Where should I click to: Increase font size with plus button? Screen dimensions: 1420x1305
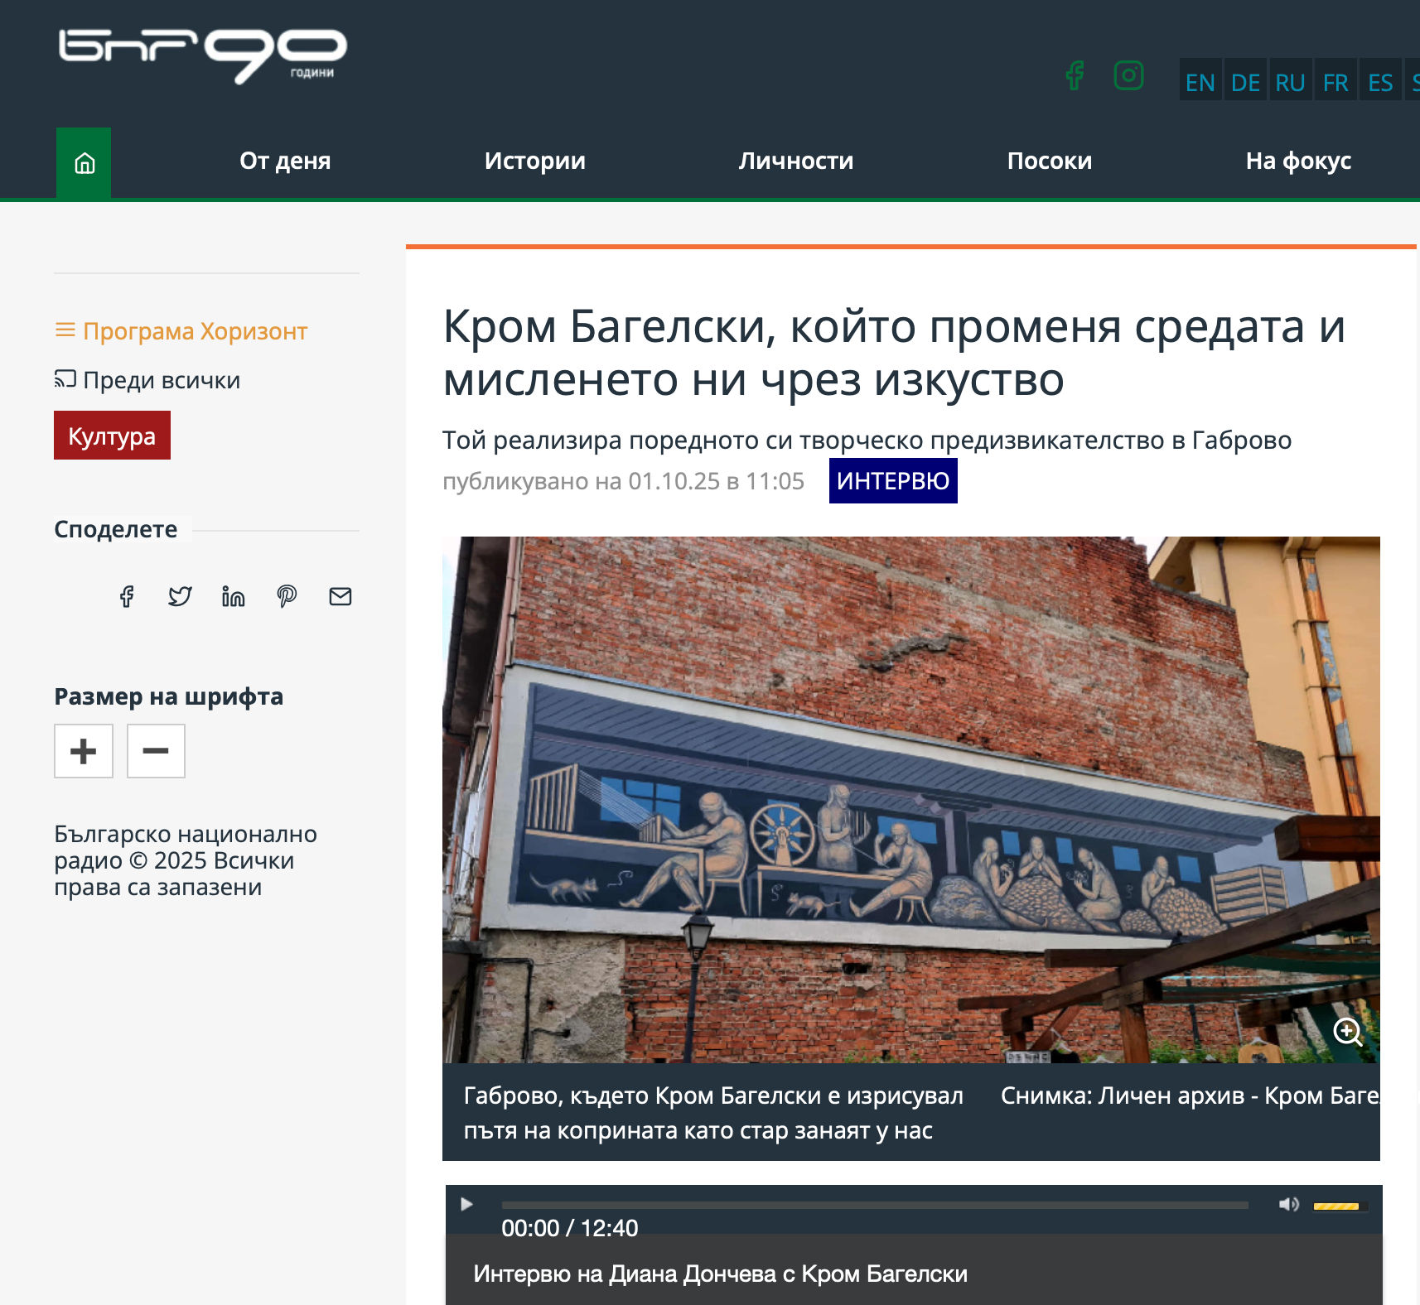point(84,751)
